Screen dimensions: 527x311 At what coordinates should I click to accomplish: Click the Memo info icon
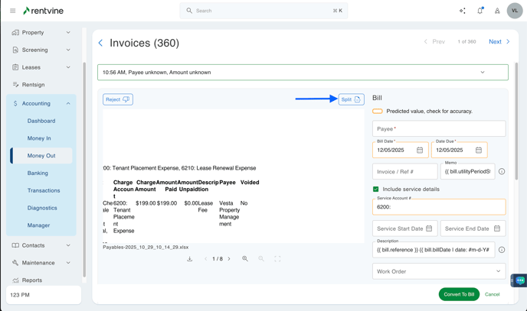point(502,172)
